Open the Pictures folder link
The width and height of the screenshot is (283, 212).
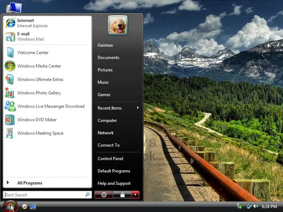(x=105, y=70)
